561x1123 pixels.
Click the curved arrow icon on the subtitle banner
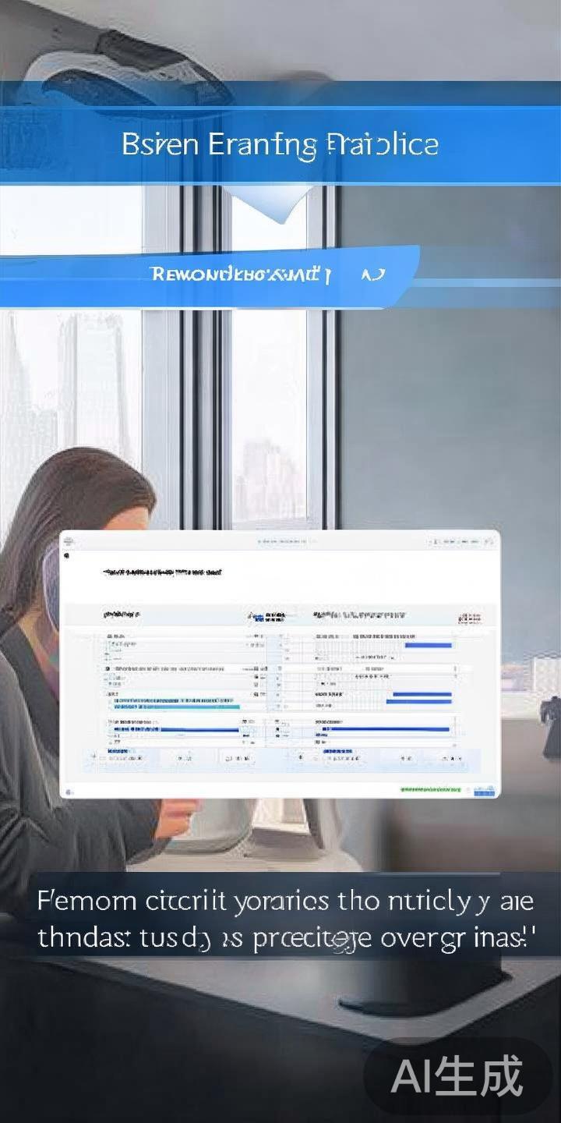pyautogui.click(x=372, y=275)
